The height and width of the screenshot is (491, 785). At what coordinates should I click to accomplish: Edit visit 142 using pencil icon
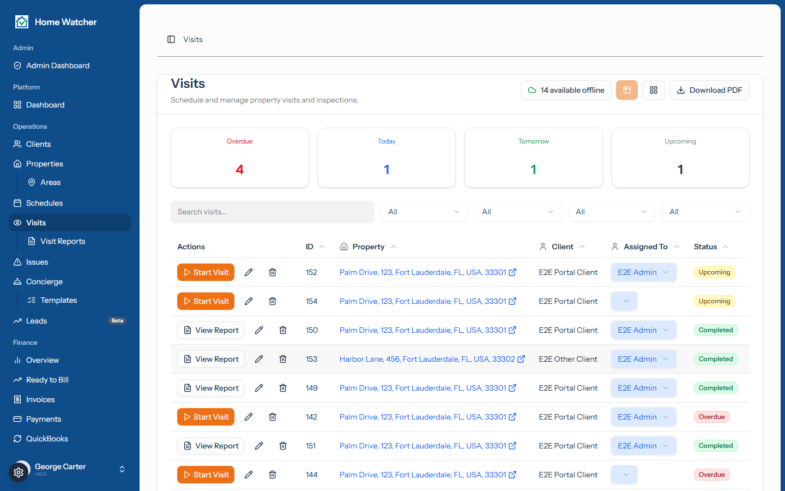tap(249, 417)
